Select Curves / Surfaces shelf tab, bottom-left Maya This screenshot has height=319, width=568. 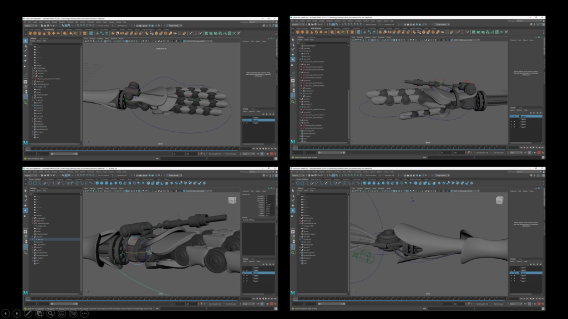pyautogui.click(x=34, y=179)
